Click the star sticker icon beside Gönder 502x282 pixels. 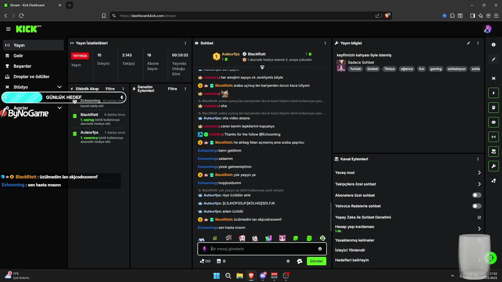tap(300, 261)
